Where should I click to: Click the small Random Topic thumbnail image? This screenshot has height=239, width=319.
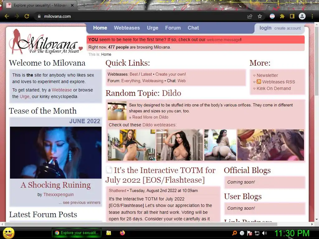117,111
